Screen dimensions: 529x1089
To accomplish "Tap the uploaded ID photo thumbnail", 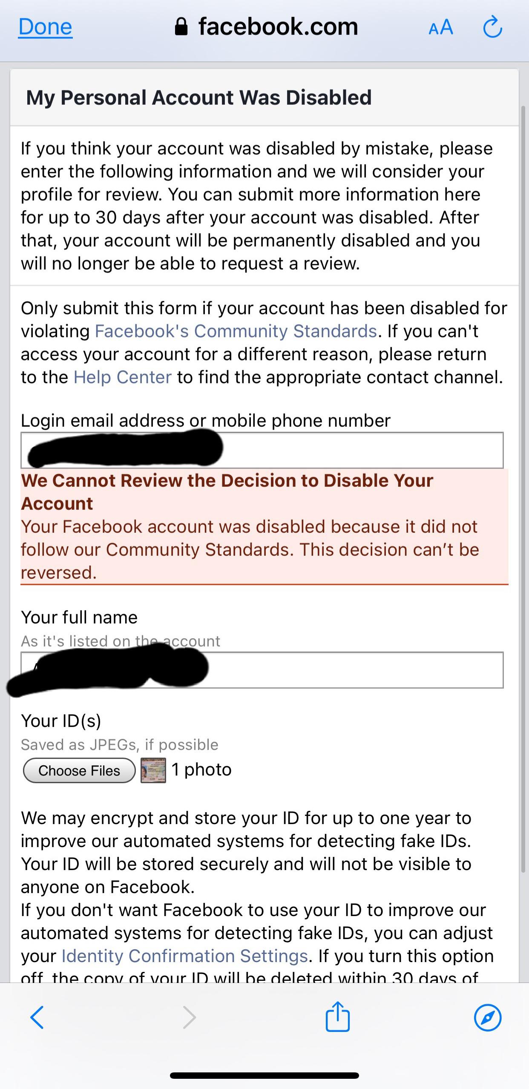I will (x=151, y=770).
